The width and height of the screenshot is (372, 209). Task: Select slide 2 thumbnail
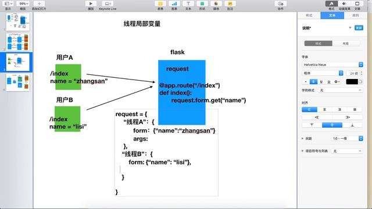point(18,42)
